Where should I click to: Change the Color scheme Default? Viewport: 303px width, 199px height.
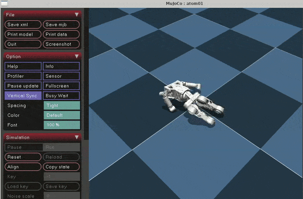[62, 115]
